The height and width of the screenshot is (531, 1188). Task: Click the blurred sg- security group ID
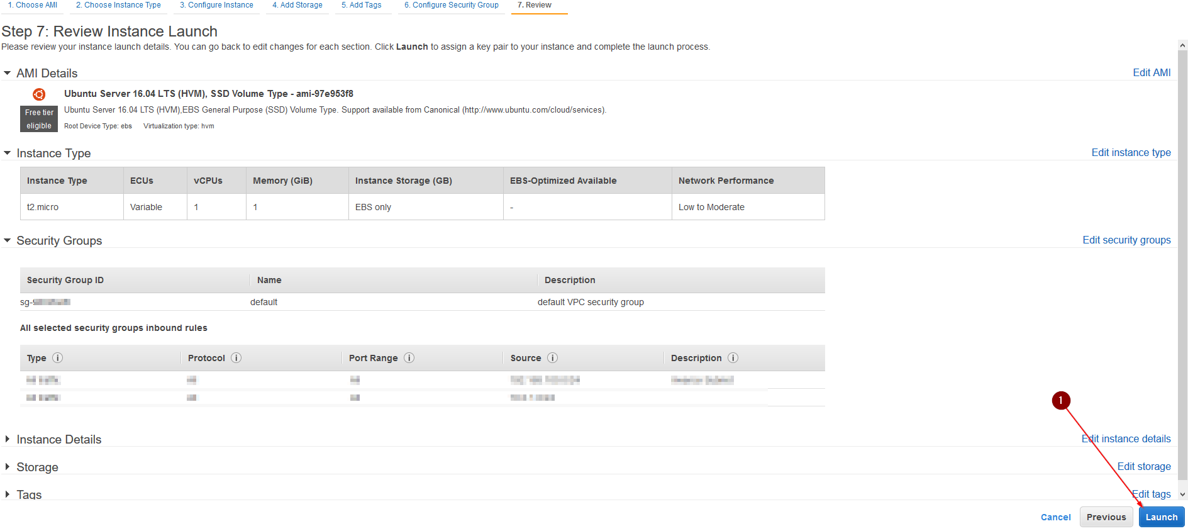[x=45, y=302]
